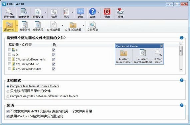The height and width of the screenshot is (125, 190).
Task: Open the 日志 log icon
Action: pyautogui.click(x=66, y=13)
